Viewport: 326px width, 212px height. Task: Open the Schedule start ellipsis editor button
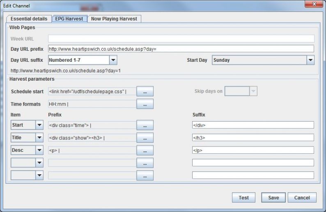click(x=145, y=92)
